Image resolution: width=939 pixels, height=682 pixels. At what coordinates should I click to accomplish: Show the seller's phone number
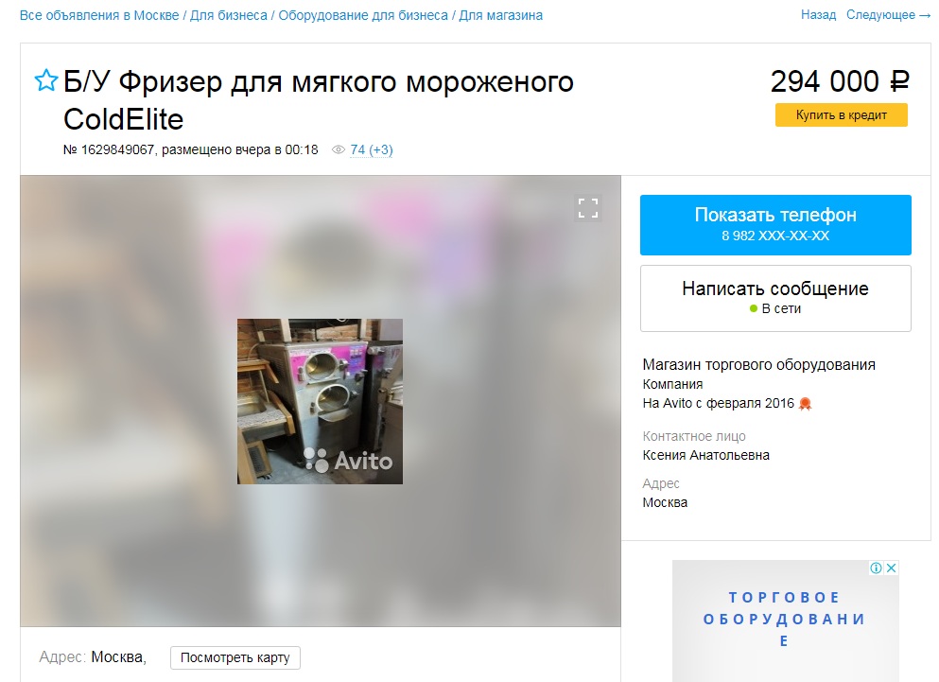[x=775, y=225]
